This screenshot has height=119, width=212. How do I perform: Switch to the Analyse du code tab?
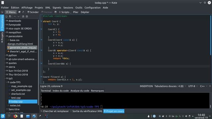pyautogui.click(x=80, y=91)
